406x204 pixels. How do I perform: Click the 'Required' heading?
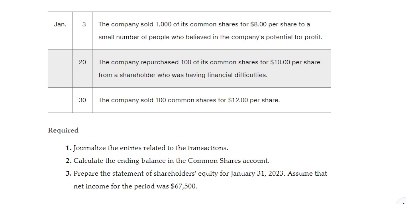[63, 130]
